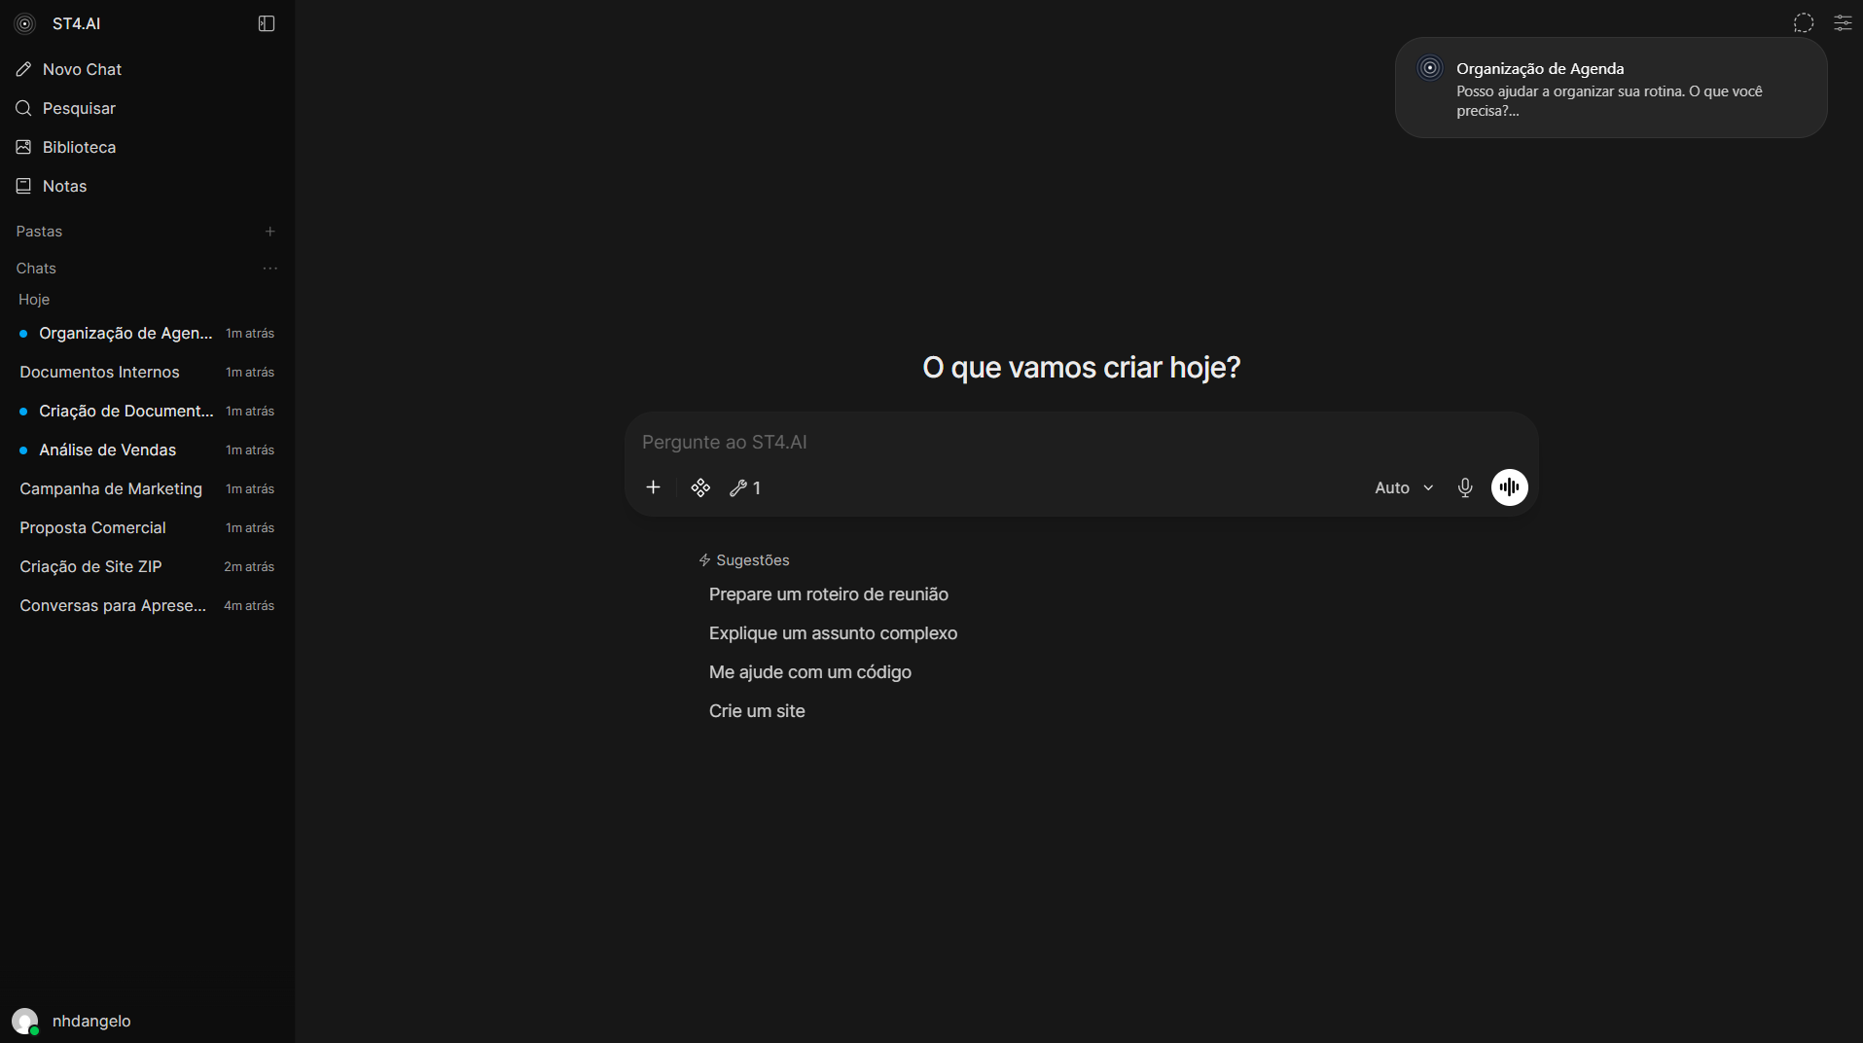The width and height of the screenshot is (1863, 1043).
Task: Open Criação de Document... chat
Action: pyautogui.click(x=147, y=411)
